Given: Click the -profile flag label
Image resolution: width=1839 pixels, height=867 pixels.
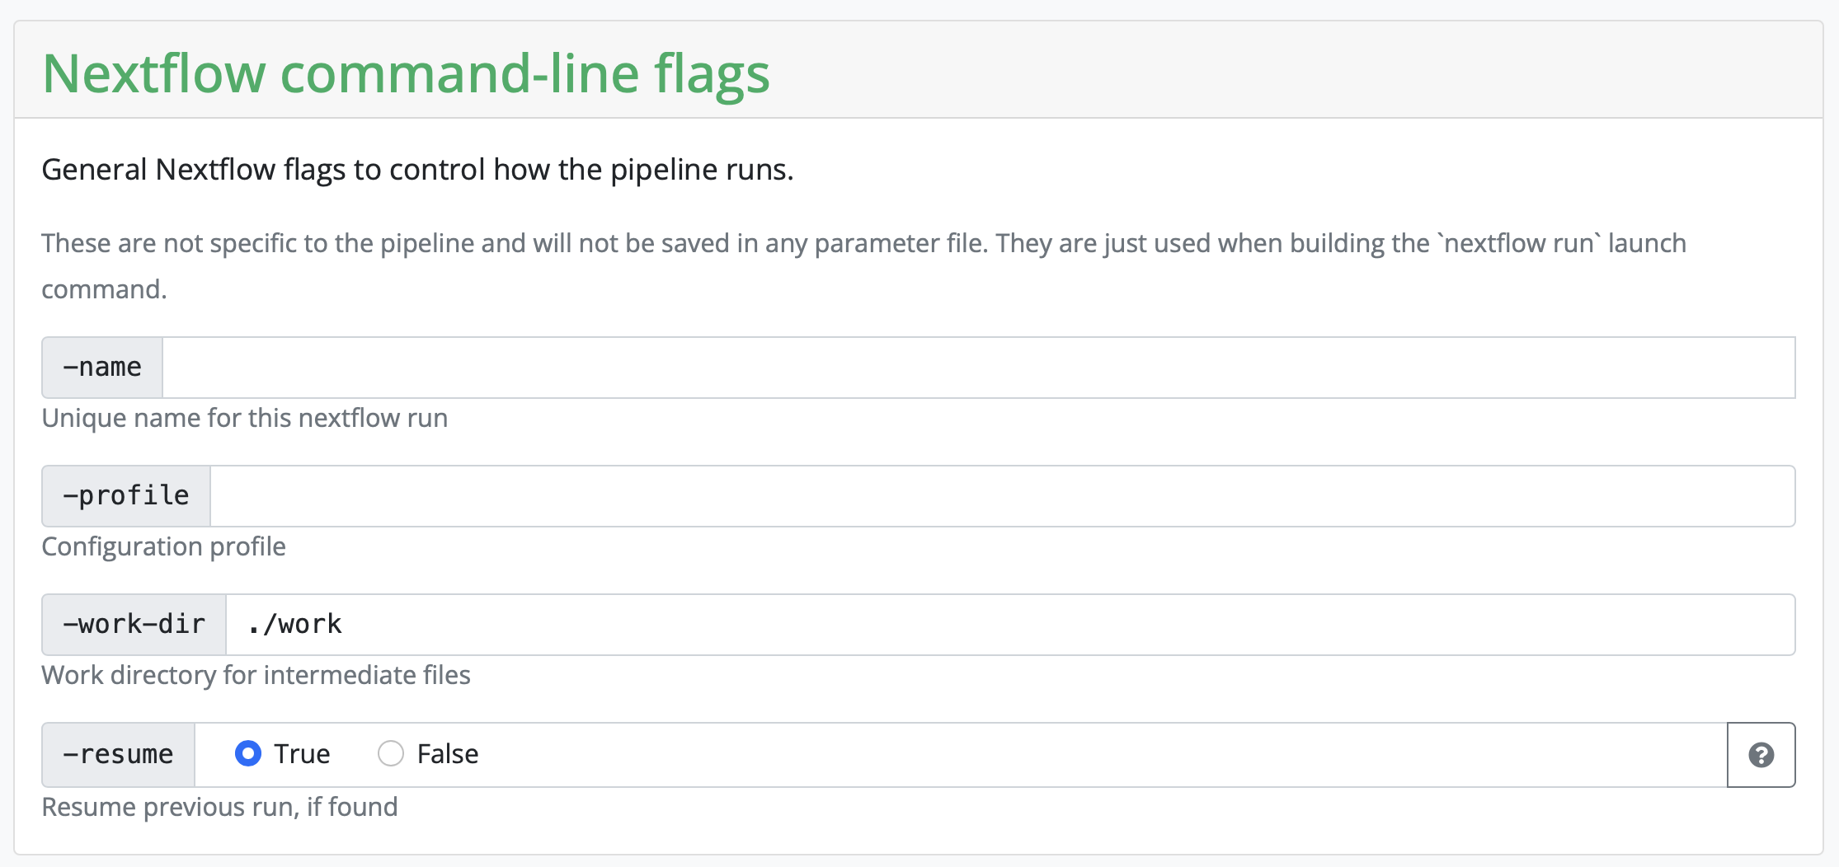Looking at the screenshot, I should 126,496.
